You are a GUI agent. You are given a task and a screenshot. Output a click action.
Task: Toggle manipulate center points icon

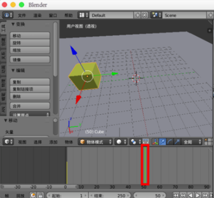tap(146, 142)
